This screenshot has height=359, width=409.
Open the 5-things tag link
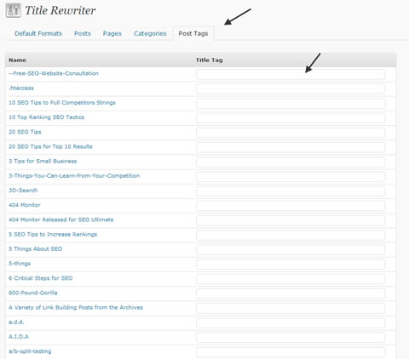20,264
